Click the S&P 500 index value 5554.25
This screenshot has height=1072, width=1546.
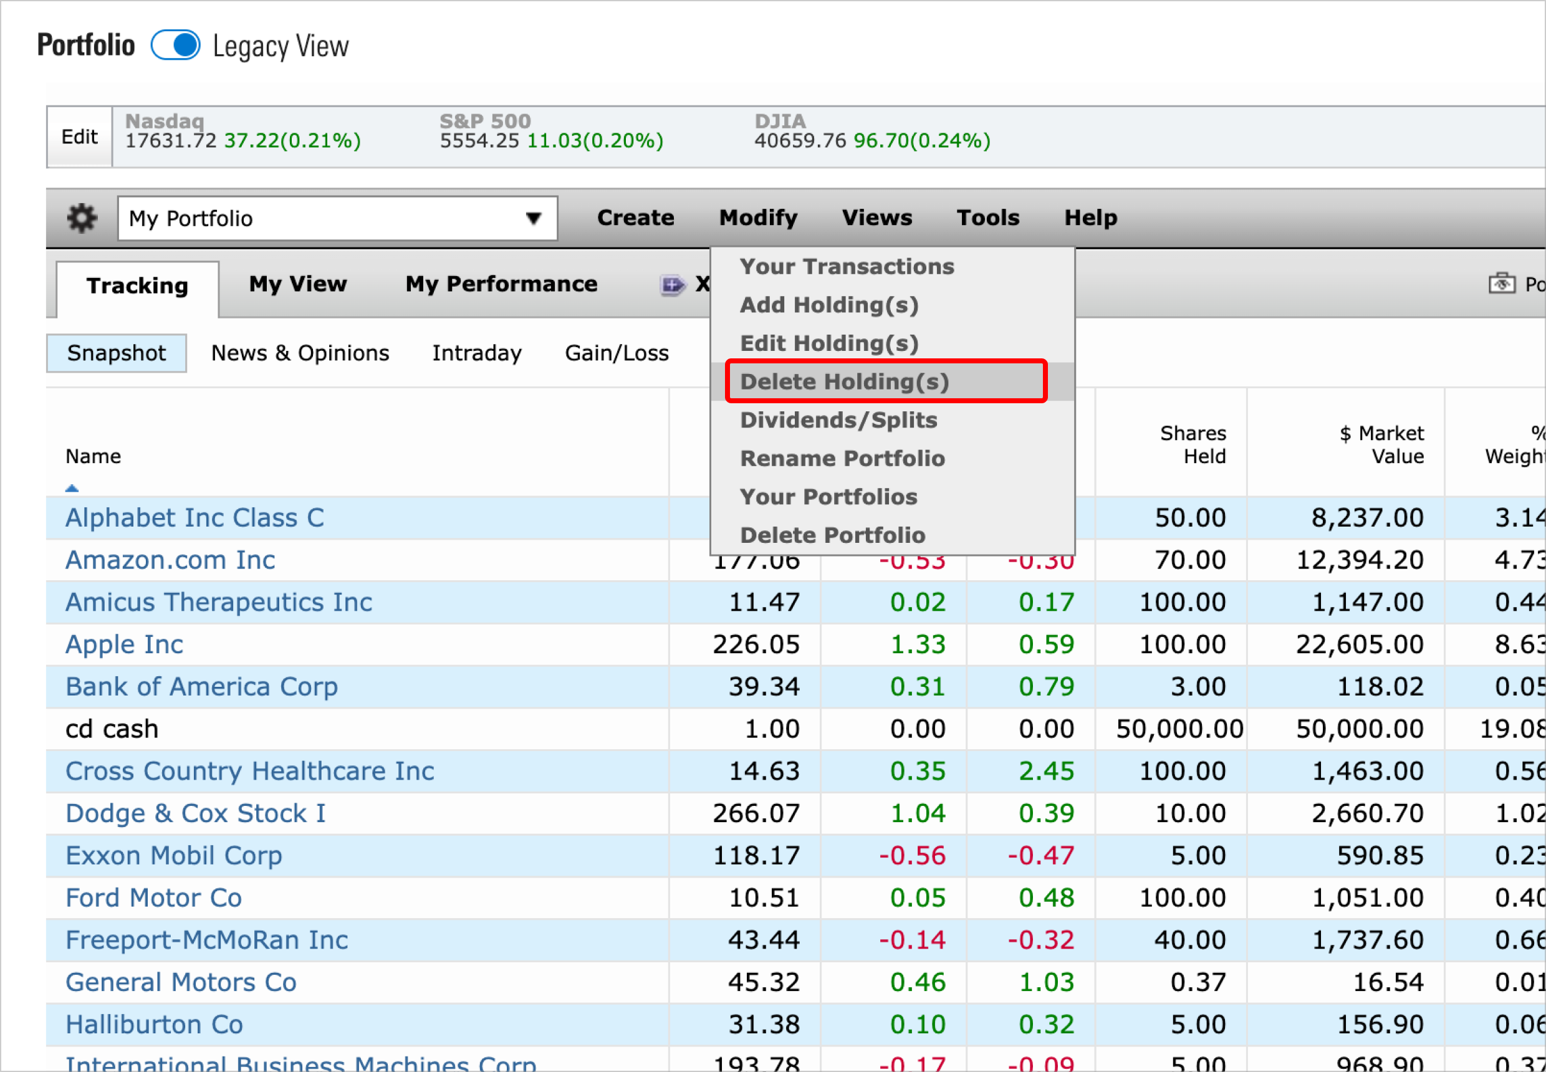click(x=479, y=141)
